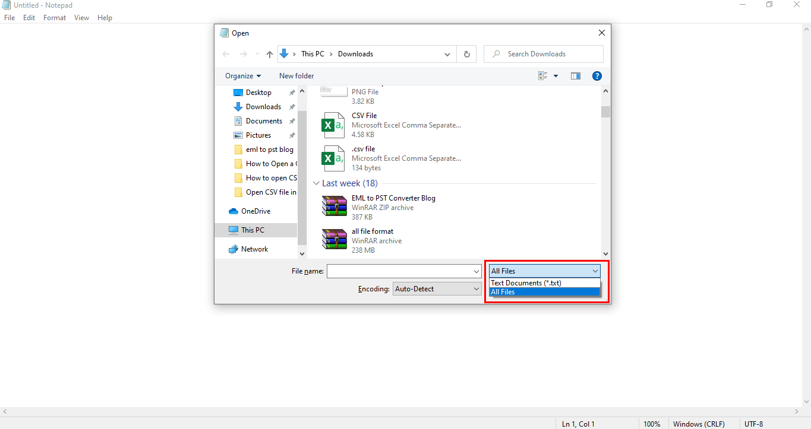Refresh the Downloads folder listing
The image size is (811, 429).
pyautogui.click(x=466, y=54)
